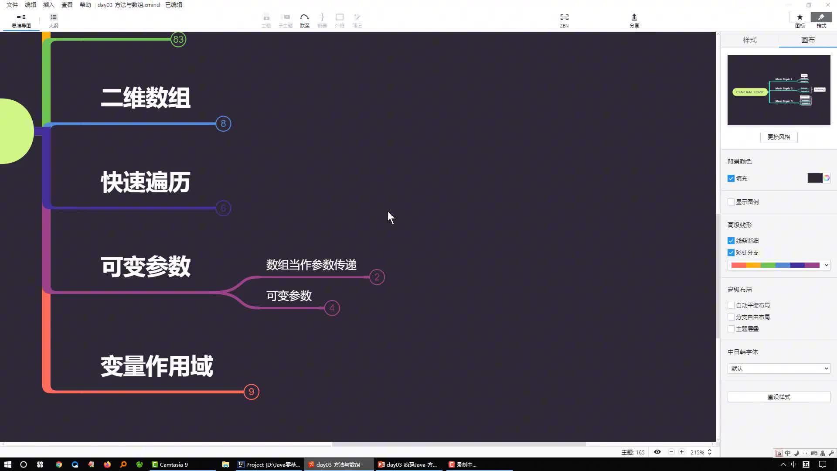Select the 画布 canvas tab
The width and height of the screenshot is (837, 471).
point(808,39)
